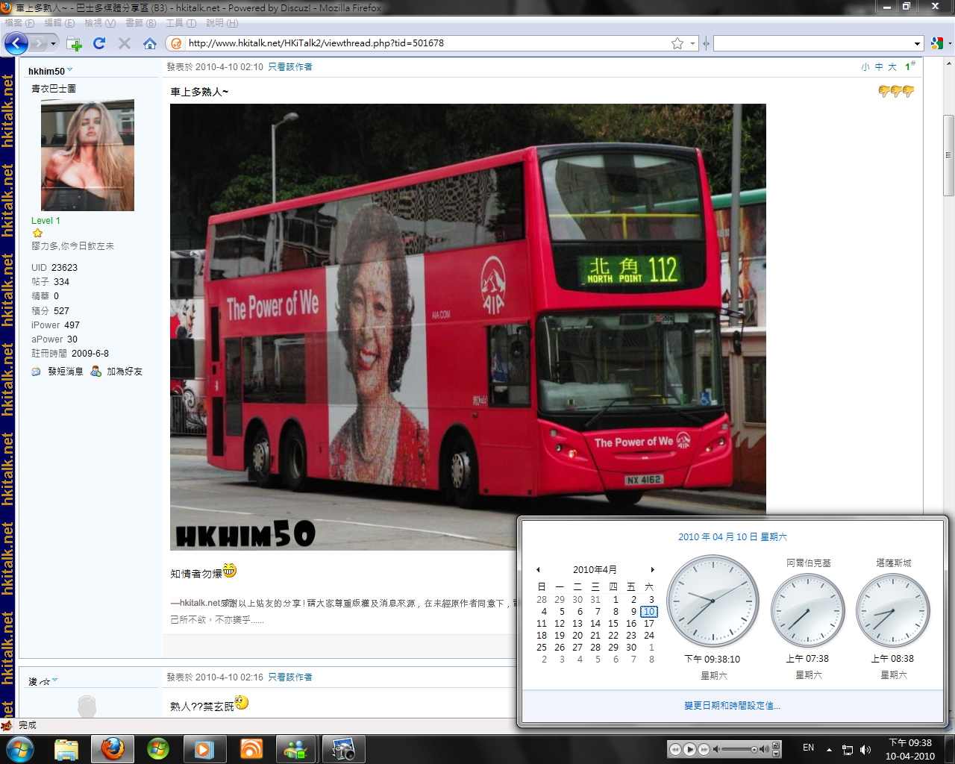The width and height of the screenshot is (955, 764).
Task: Expand the dropdown arrow beside user 凌☆
Action: (x=55, y=680)
